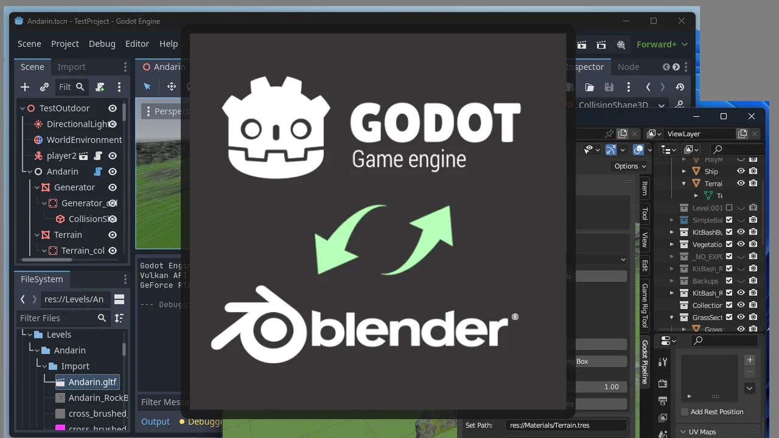Open the Forward+ renderer dropdown
This screenshot has height=438, width=779.
click(662, 44)
